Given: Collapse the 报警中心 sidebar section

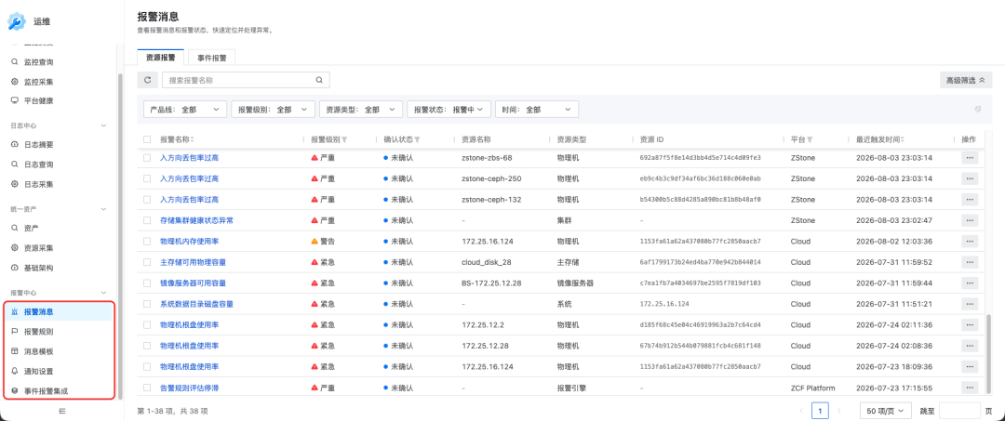Looking at the screenshot, I should (x=105, y=293).
